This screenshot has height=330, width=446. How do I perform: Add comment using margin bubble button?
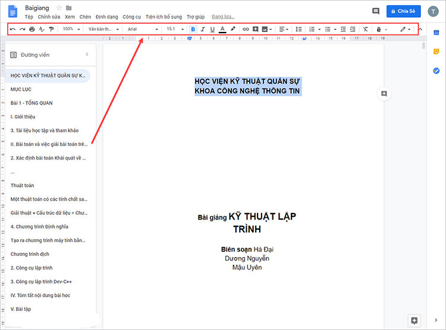384,94
